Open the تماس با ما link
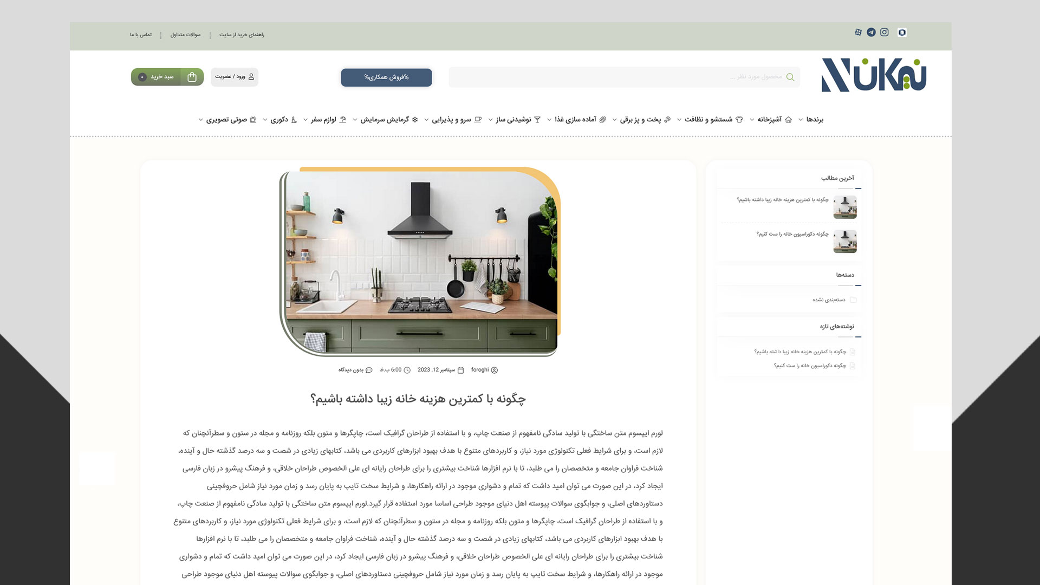 tap(141, 35)
